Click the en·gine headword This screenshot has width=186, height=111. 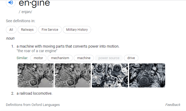click(34, 3)
